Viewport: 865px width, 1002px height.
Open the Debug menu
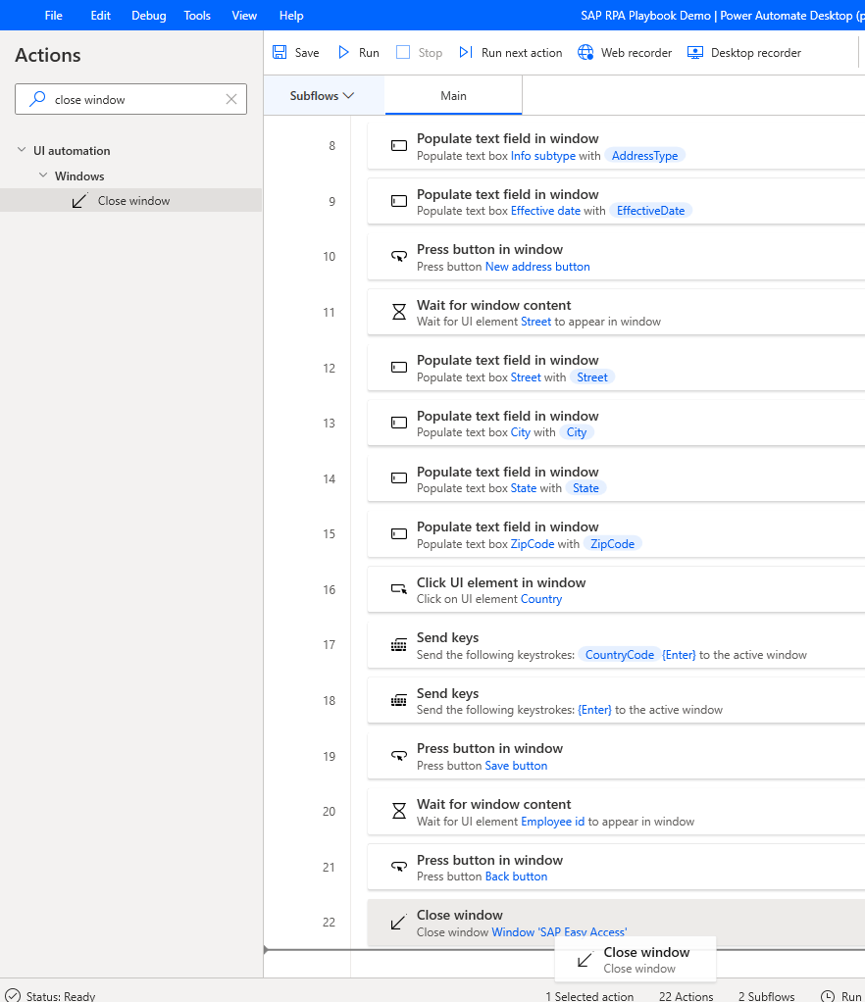click(x=148, y=16)
